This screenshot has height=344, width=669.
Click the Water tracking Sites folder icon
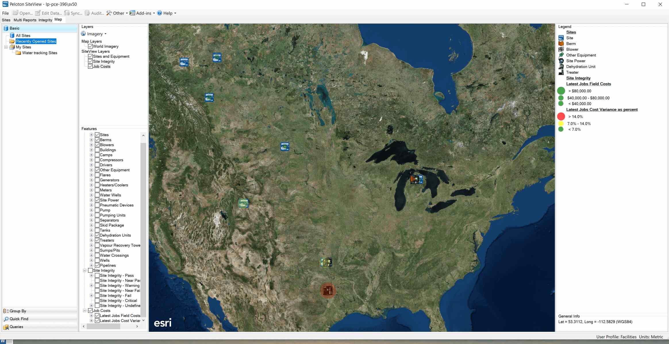[18, 53]
